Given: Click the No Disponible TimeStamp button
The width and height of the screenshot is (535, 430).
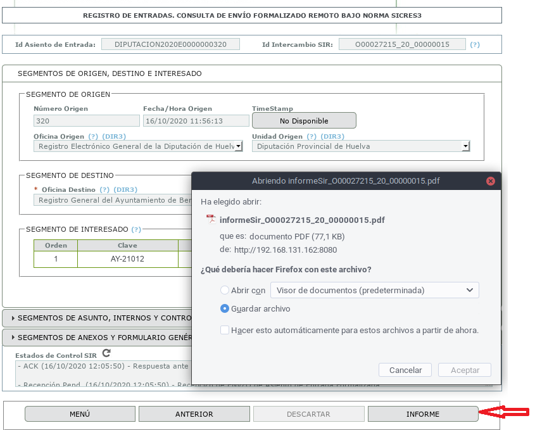Looking at the screenshot, I should click(304, 120).
